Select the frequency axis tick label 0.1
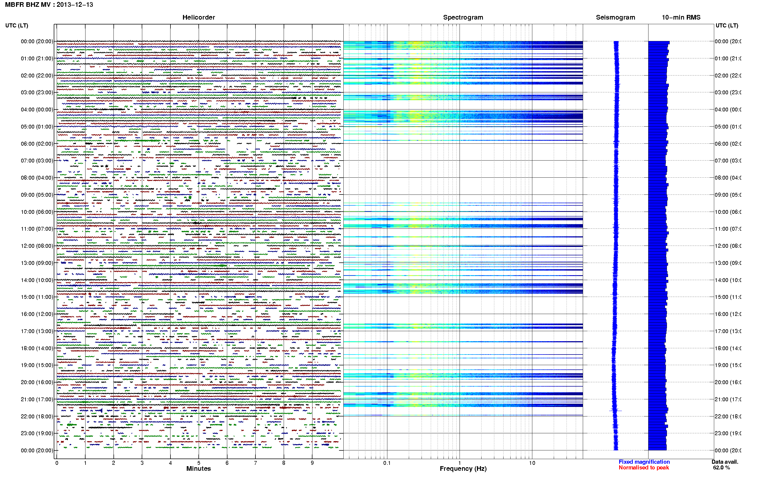Screen dimensions: 772x483 387,463
